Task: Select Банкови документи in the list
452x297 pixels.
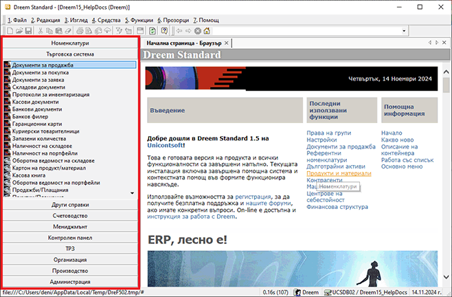Action: tap(37, 109)
